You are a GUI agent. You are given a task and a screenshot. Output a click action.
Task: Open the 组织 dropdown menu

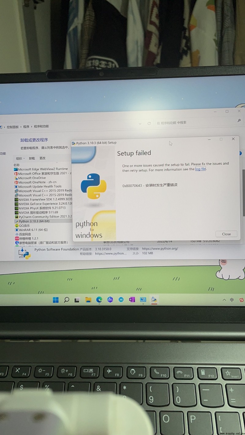coord(20,158)
